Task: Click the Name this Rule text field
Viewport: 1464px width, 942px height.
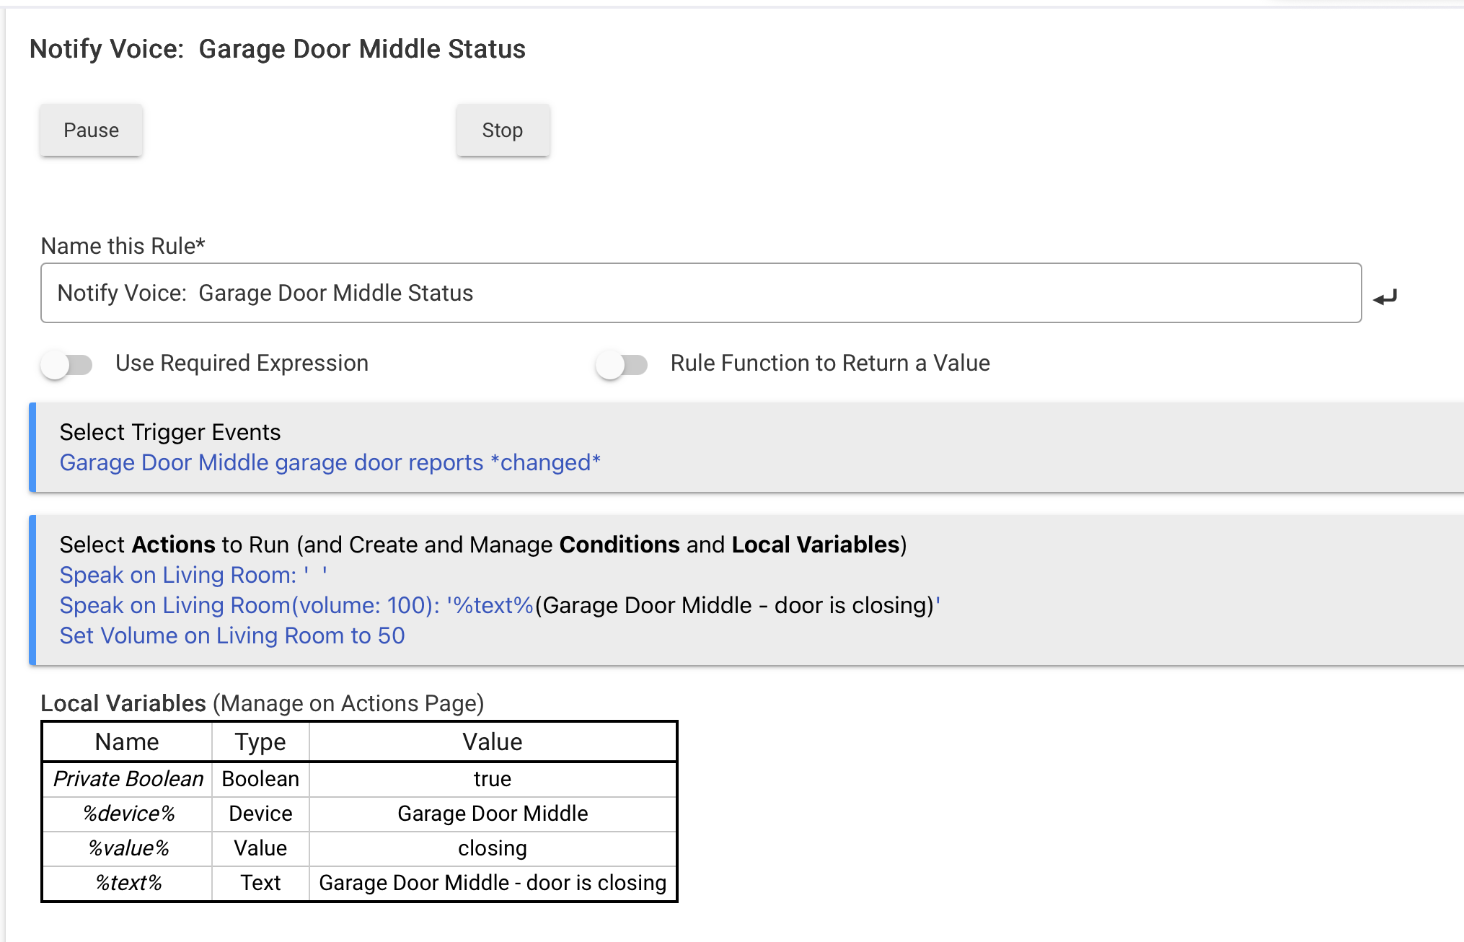Action: (701, 293)
